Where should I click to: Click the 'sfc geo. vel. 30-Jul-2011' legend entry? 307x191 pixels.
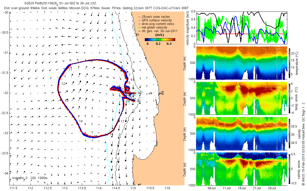[x=159, y=31]
